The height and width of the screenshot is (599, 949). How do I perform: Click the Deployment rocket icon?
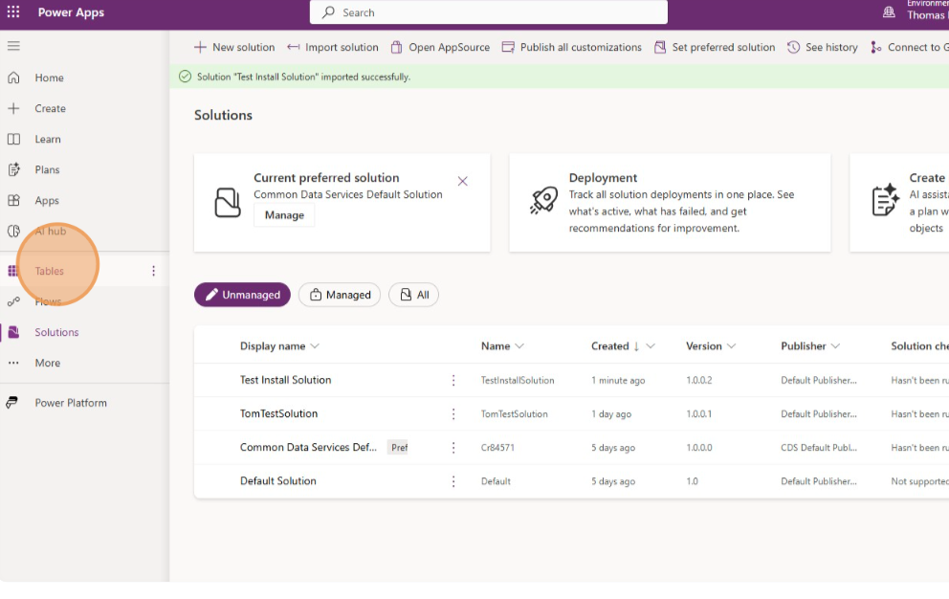pos(543,201)
